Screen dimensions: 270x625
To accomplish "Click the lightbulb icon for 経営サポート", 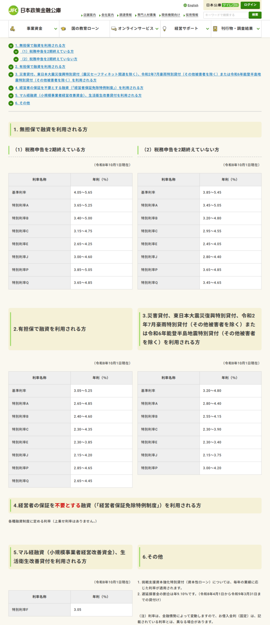I will coord(165,29).
